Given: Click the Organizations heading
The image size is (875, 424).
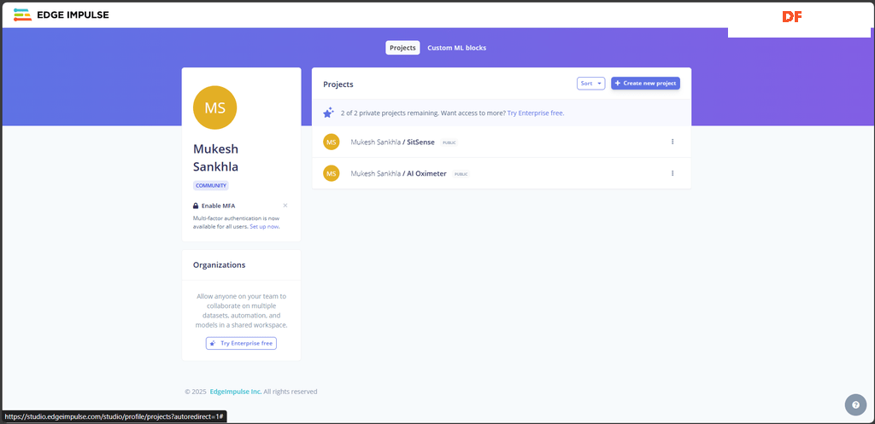Looking at the screenshot, I should (x=220, y=265).
